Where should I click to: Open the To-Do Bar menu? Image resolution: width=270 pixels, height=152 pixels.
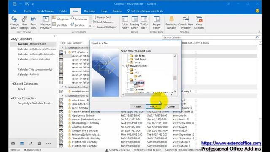[144, 22]
